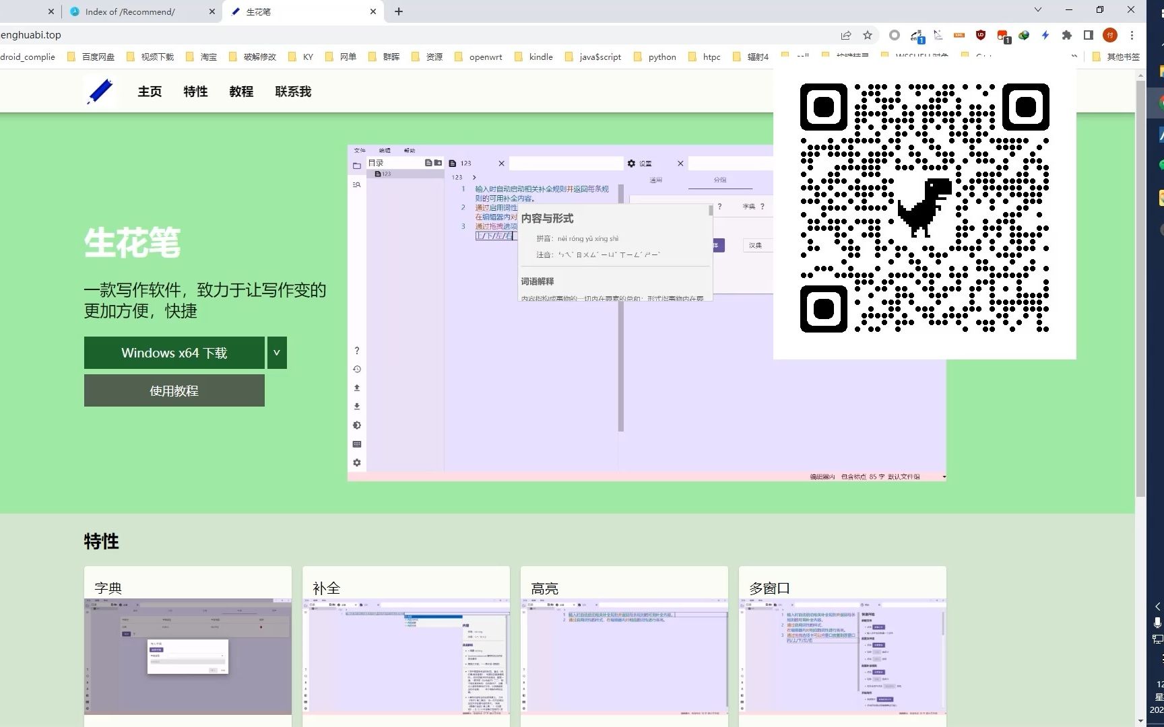The width and height of the screenshot is (1164, 727).
Task: Open 教程 in site navigation
Action: pos(241,92)
